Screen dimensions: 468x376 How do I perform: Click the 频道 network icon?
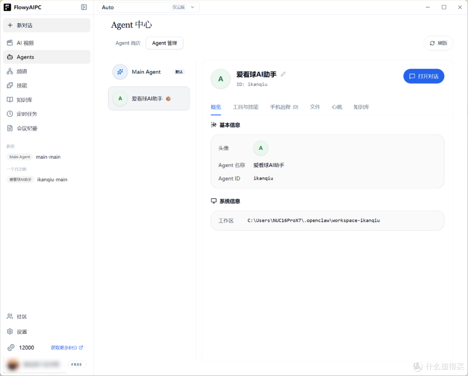[x=10, y=71]
